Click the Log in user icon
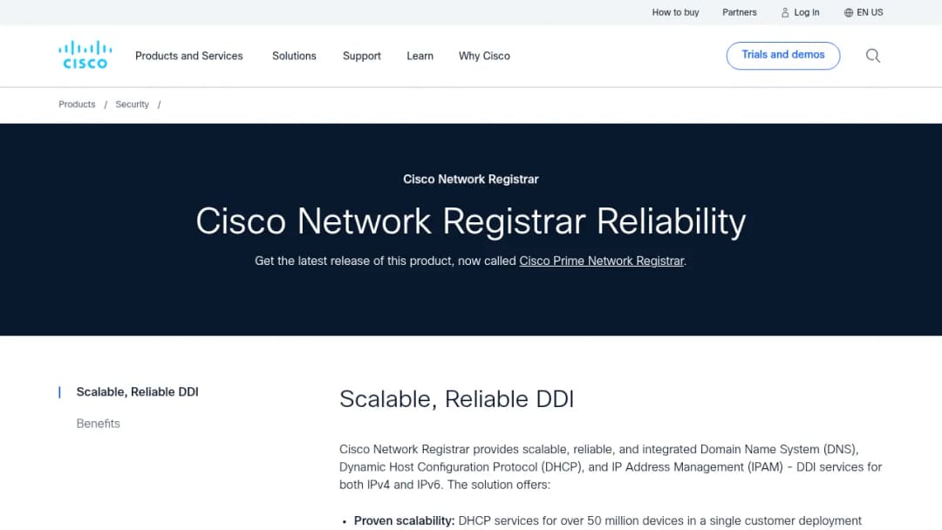 click(x=785, y=12)
